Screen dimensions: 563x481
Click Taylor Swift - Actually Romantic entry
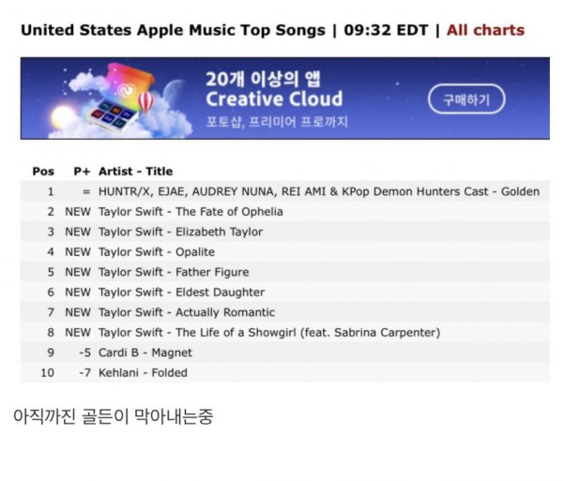click(x=187, y=312)
